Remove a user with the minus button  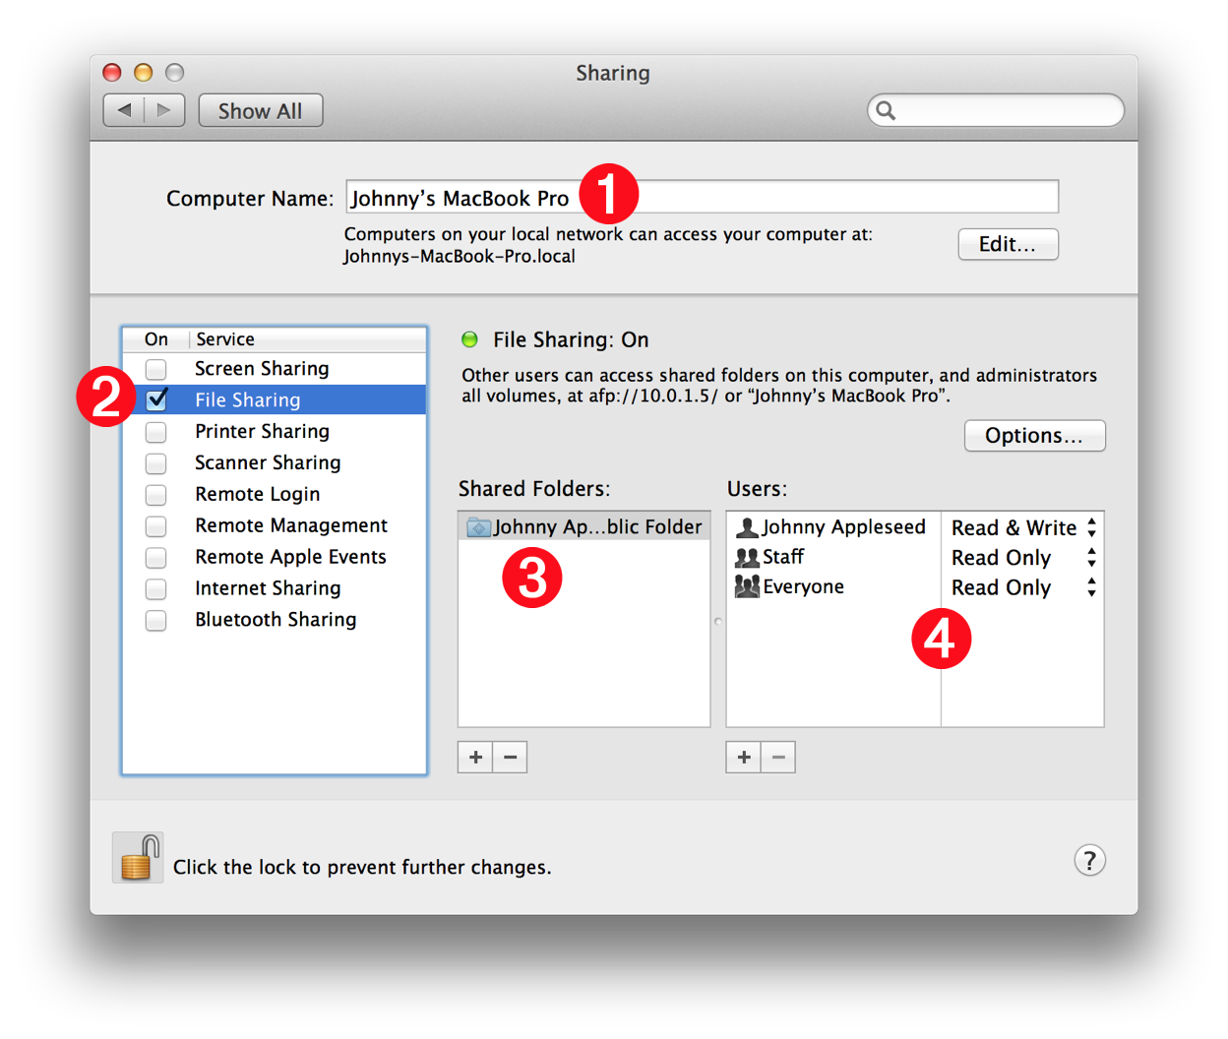[x=778, y=757]
